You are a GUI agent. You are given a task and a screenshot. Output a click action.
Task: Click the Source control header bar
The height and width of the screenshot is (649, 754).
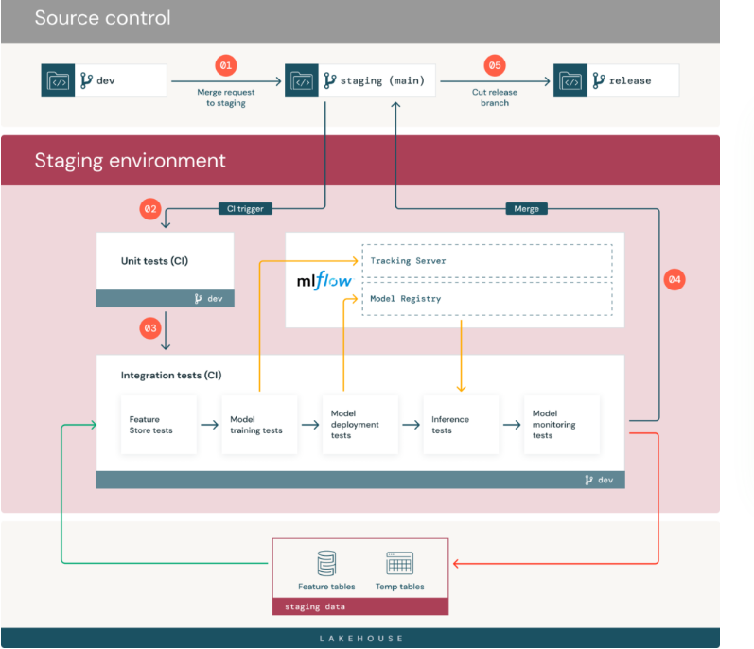(359, 19)
